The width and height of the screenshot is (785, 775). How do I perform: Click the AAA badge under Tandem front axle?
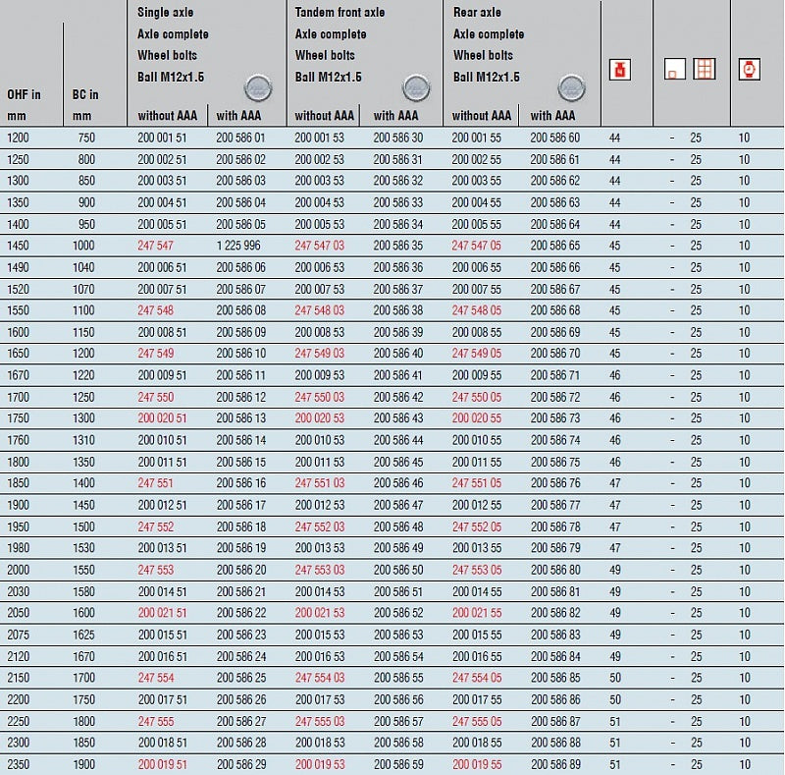point(415,87)
